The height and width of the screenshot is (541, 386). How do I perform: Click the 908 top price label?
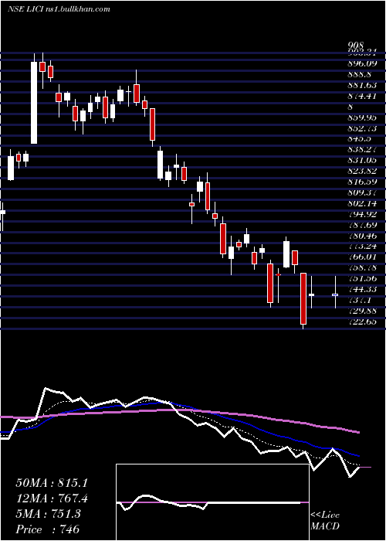click(357, 46)
